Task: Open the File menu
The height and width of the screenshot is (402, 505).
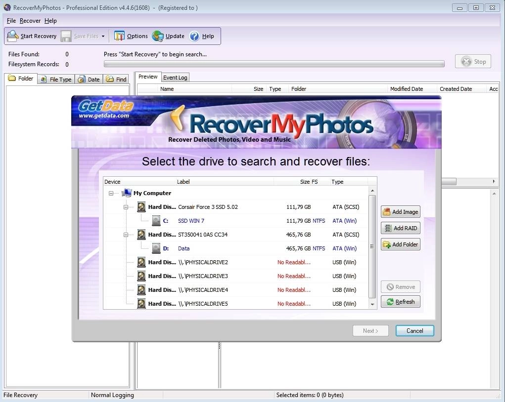Action: coord(11,21)
